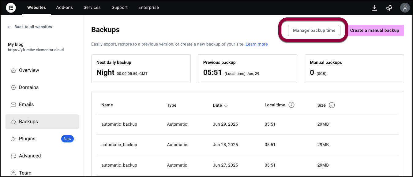
Task: Open the announcements megaphone icon
Action: pos(389,8)
